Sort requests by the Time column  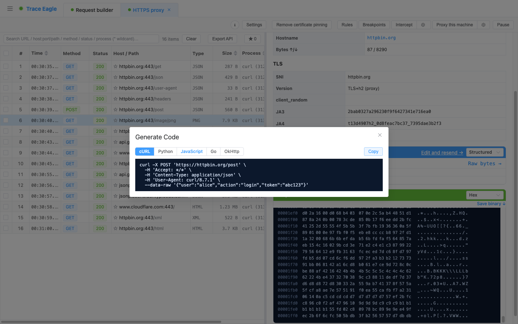point(40,53)
